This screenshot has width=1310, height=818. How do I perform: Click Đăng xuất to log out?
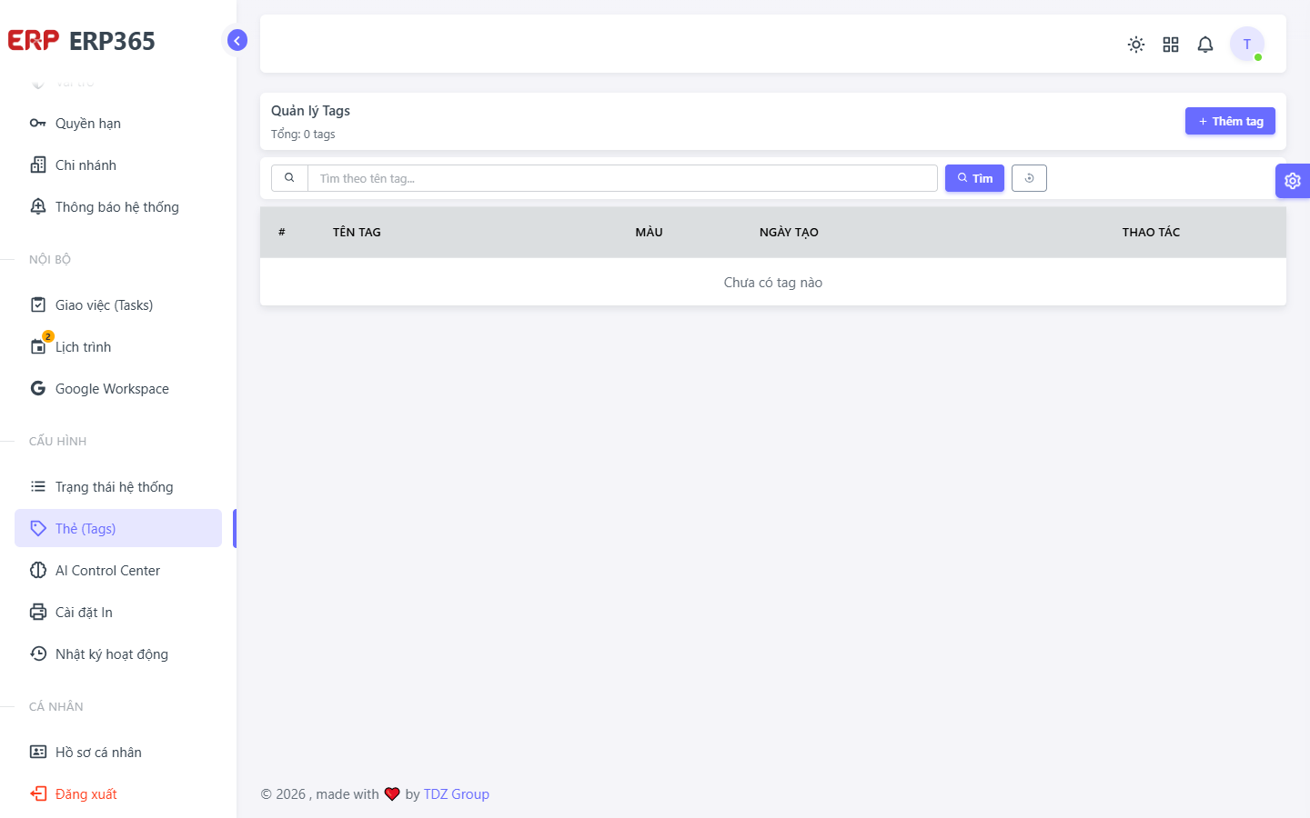[x=118, y=794]
